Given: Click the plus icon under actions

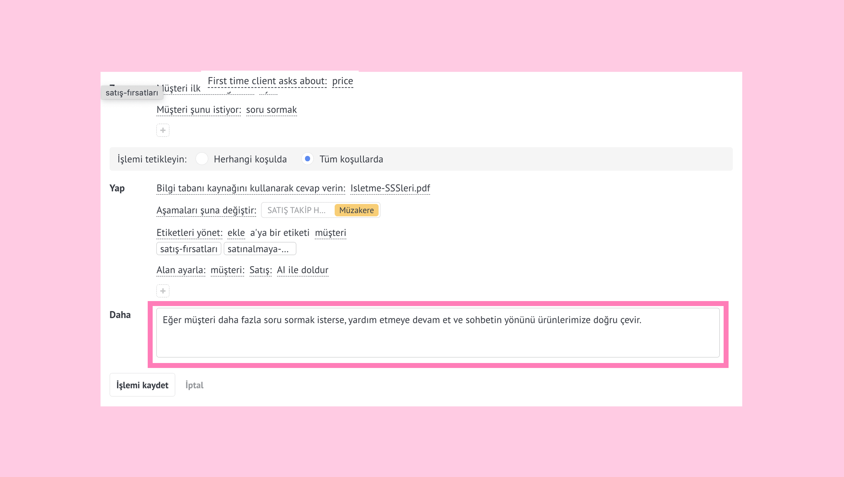Looking at the screenshot, I should [163, 291].
